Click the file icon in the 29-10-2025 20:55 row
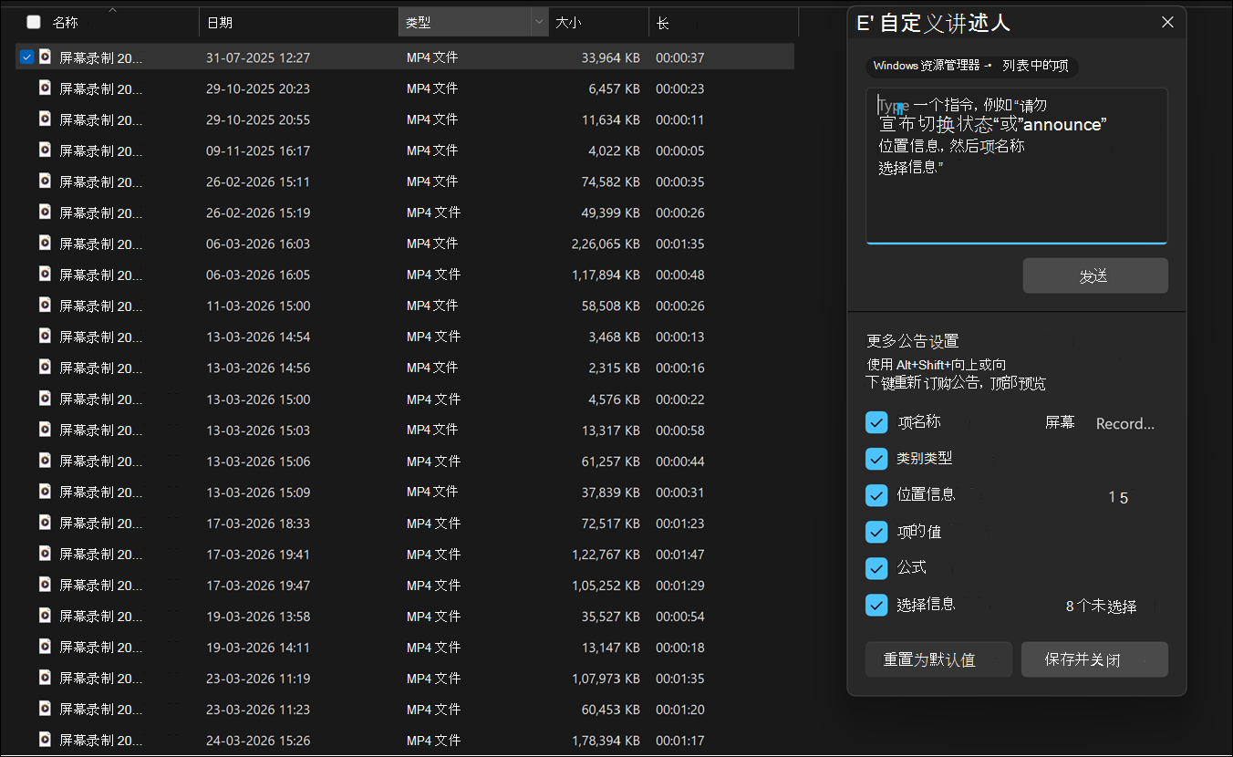The width and height of the screenshot is (1233, 757). pos(44,119)
